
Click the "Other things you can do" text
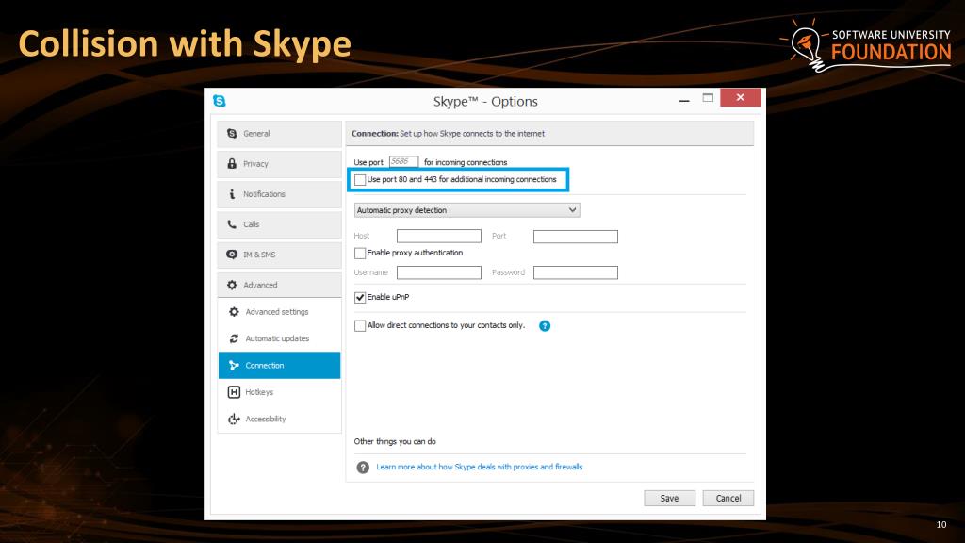click(x=395, y=441)
